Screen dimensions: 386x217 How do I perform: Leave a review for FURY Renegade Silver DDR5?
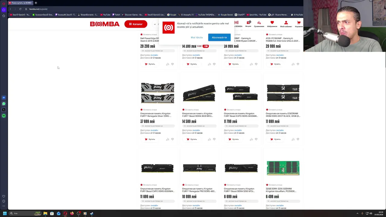tap(148, 110)
